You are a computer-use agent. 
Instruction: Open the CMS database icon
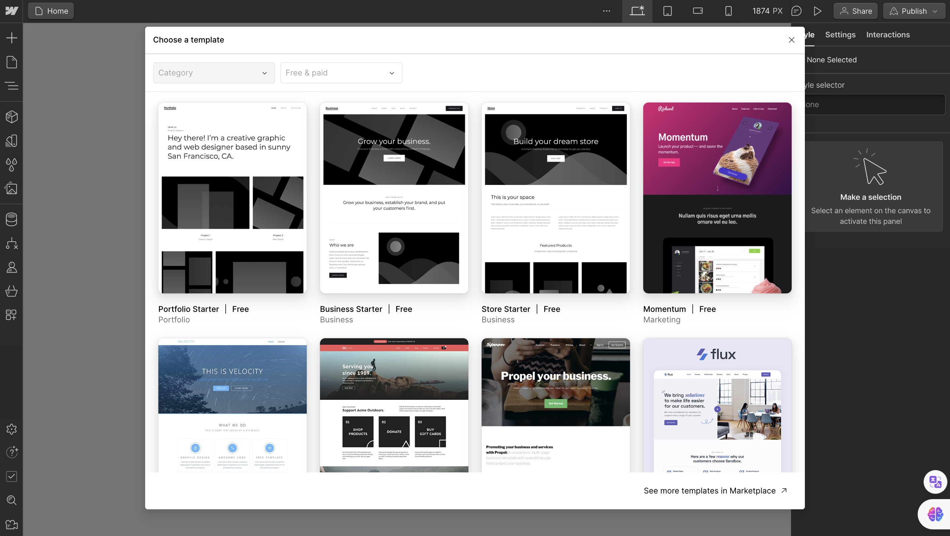12,219
